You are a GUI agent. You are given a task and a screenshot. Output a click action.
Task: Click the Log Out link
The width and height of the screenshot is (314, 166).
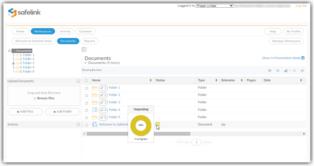[301, 6]
